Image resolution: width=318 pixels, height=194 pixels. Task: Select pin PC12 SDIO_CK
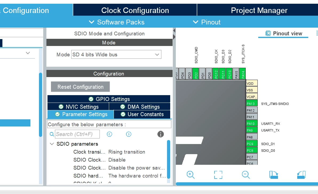click(216, 74)
